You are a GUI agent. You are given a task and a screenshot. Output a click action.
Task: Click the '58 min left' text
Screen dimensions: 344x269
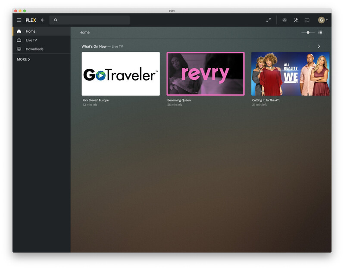(x=175, y=105)
